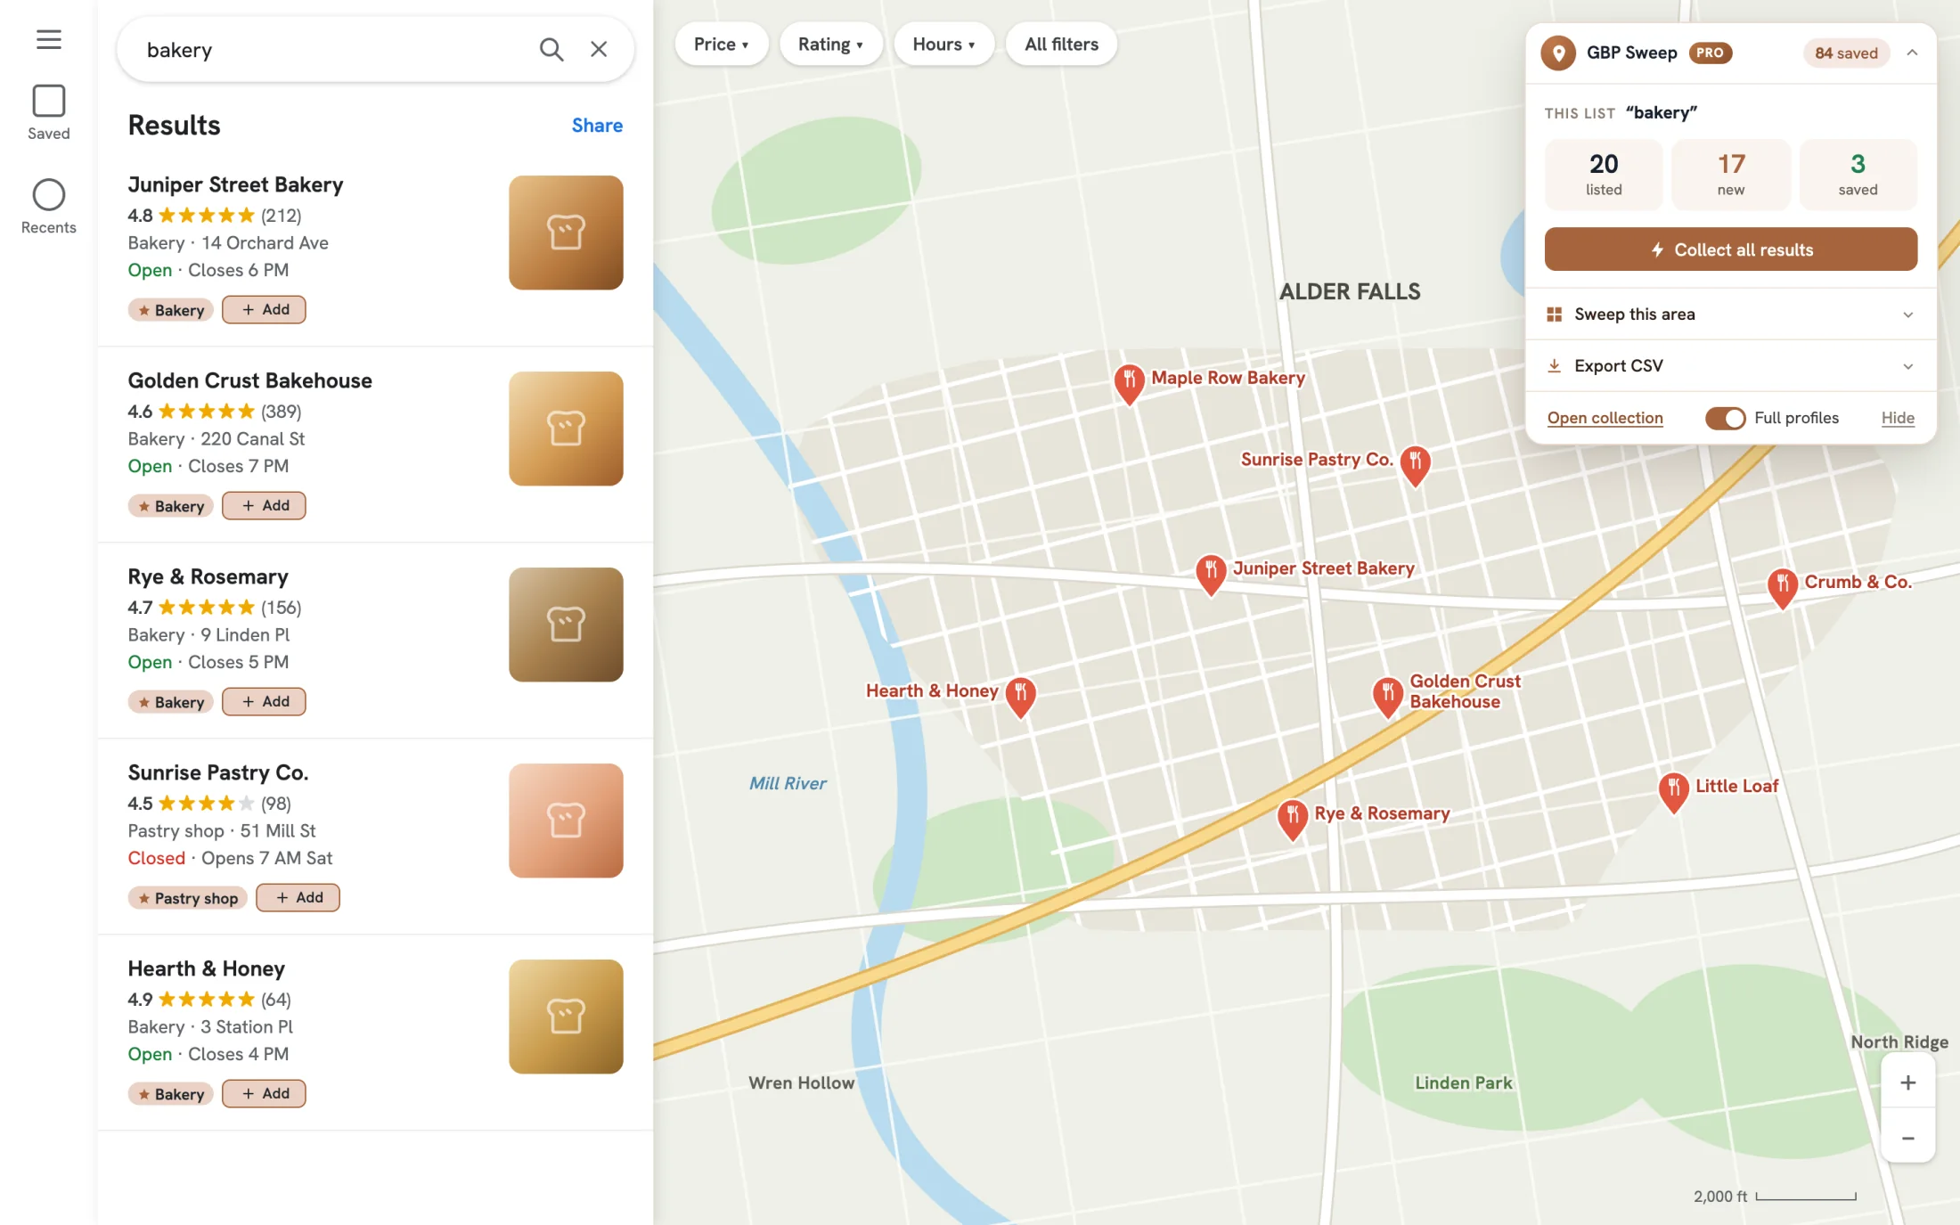Click the Golden Crust Bakehouse map pin
The image size is (1960, 1225).
click(1387, 698)
